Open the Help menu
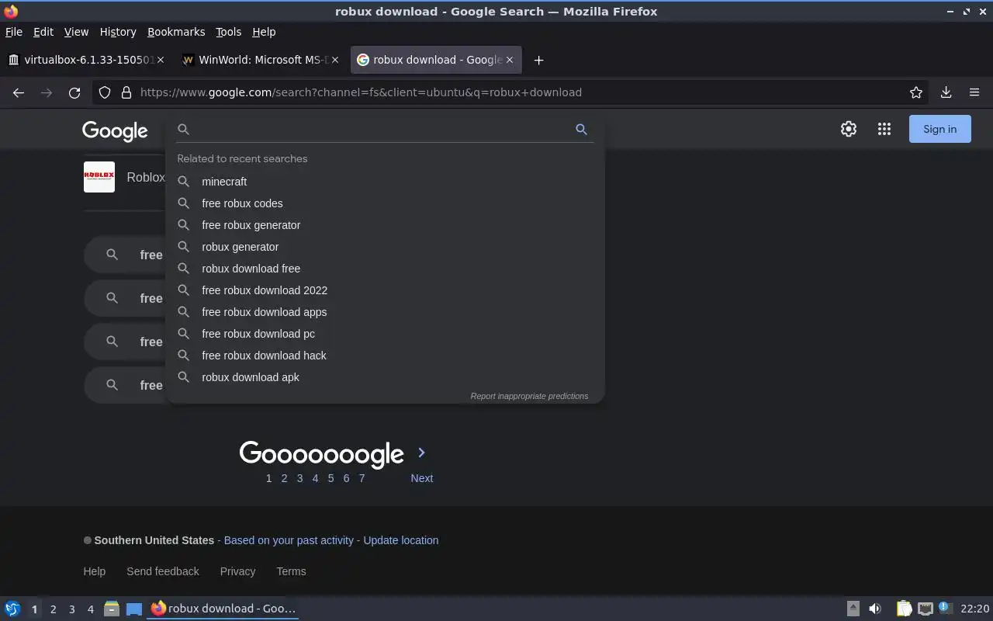This screenshot has width=993, height=621. coord(264,32)
